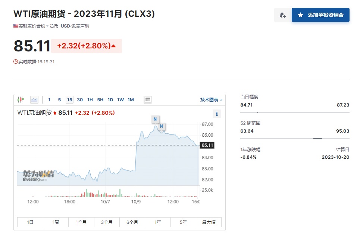Click the 52 周范围 range slider bar
Viewport: 357px width, 244px height.
tap(295, 139)
